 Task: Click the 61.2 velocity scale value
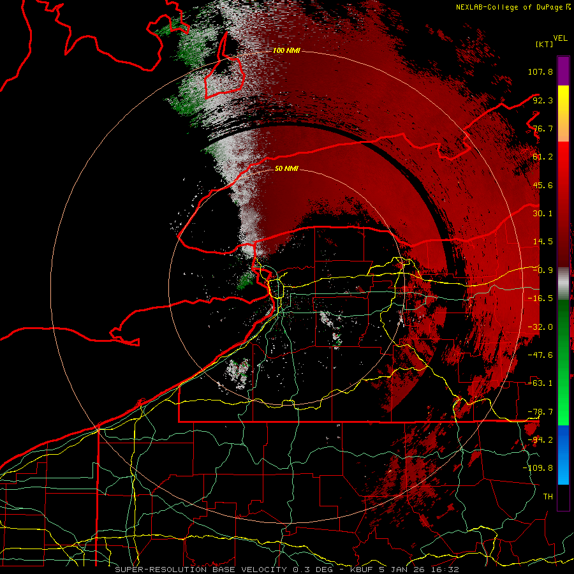coord(543,157)
